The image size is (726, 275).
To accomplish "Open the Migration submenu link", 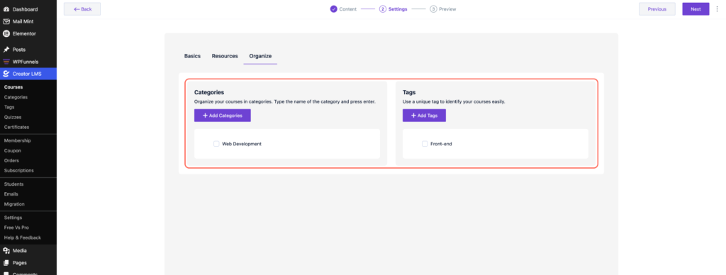I will click(14, 204).
